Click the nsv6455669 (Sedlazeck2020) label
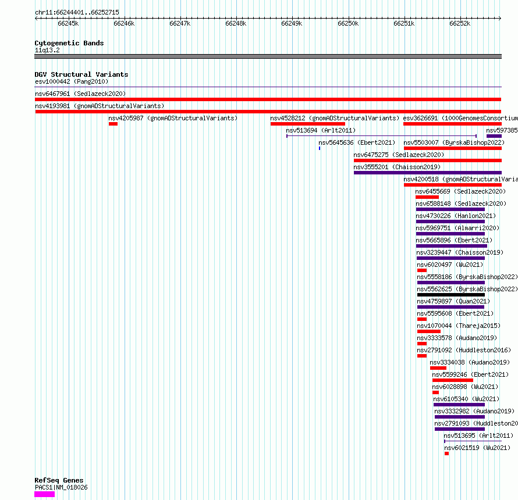The height and width of the screenshot is (500, 518). pyautogui.click(x=460, y=191)
